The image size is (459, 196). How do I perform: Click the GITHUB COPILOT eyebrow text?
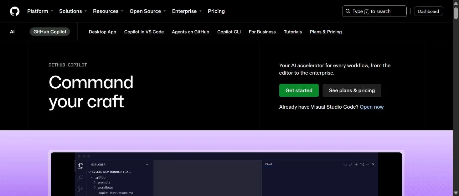(x=68, y=65)
